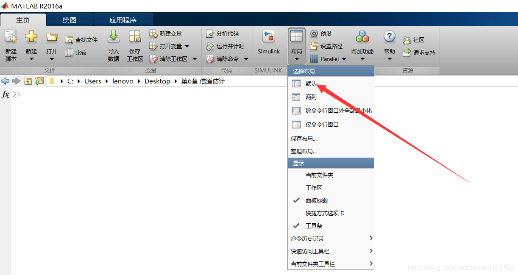Click the Save Workspace (保存工作区) icon
Viewport: 518px width, 275px height.
135,37
